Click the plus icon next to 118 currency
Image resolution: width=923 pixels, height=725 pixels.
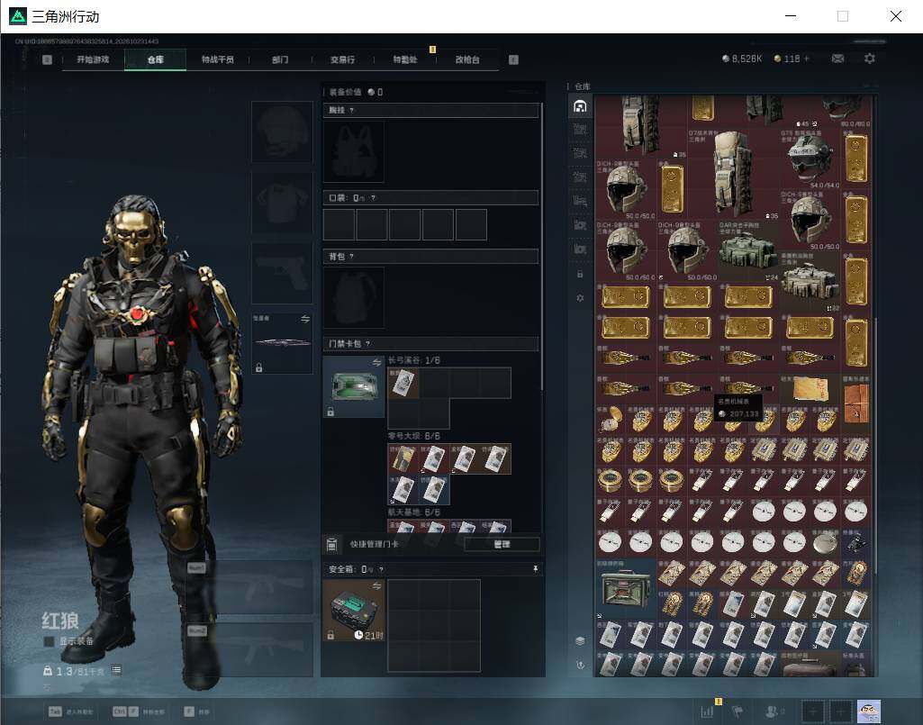807,59
